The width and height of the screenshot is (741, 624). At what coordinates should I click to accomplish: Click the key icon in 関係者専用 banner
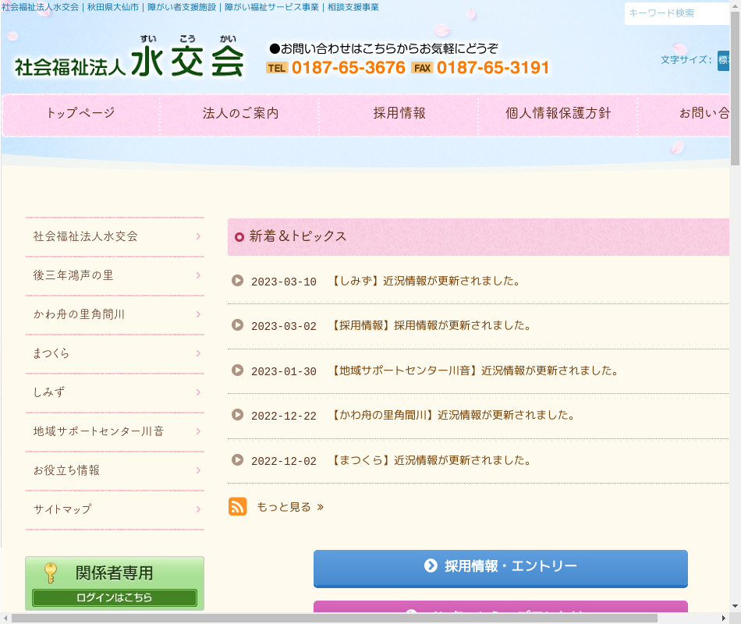pos(51,573)
